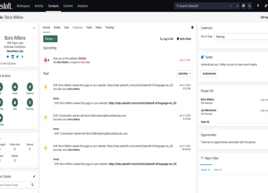Start the Cadence quick action
Image resolution: width=268 pixels, height=193 pixels.
[x=30, y=87]
